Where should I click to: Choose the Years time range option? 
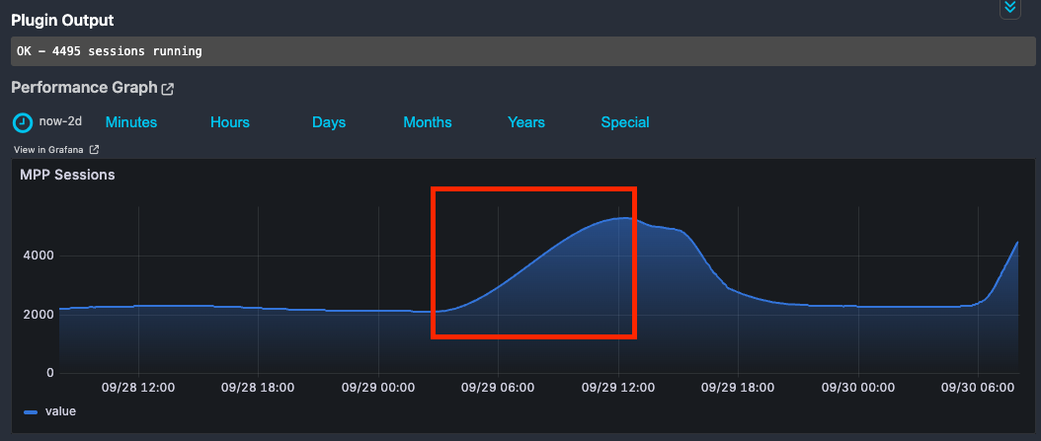(526, 122)
